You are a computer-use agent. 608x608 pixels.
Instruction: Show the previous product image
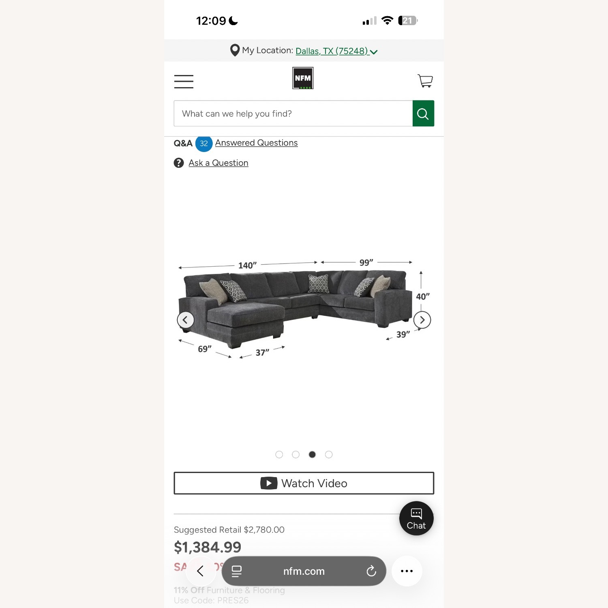pos(186,320)
